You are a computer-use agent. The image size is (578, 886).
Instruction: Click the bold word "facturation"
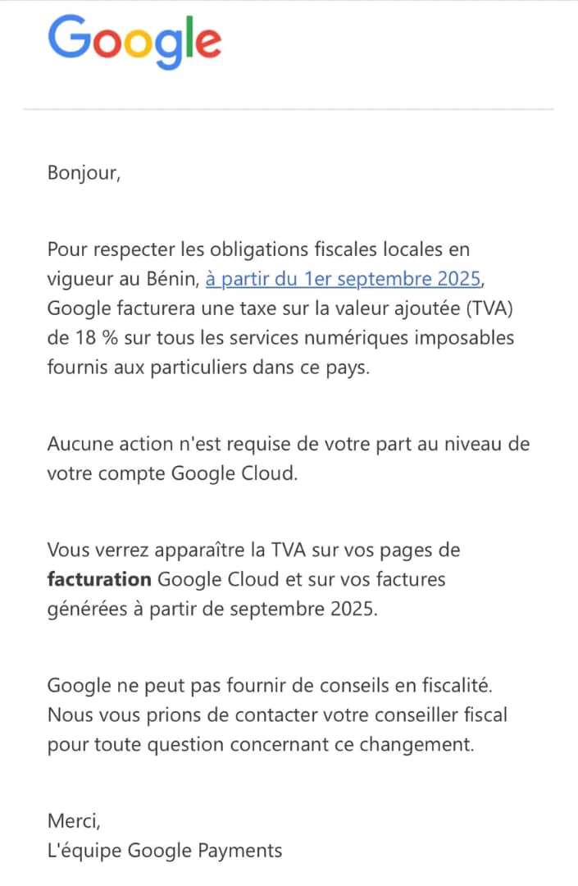[99, 580]
